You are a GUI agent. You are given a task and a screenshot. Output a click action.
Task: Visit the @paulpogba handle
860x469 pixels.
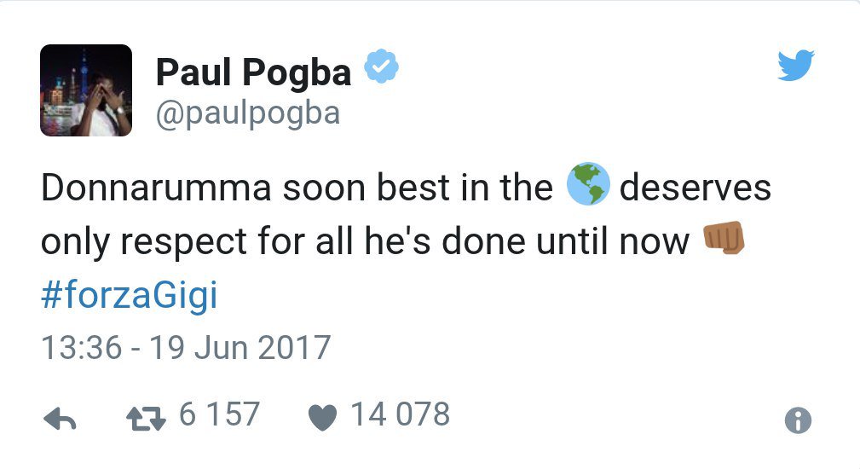pos(247,113)
